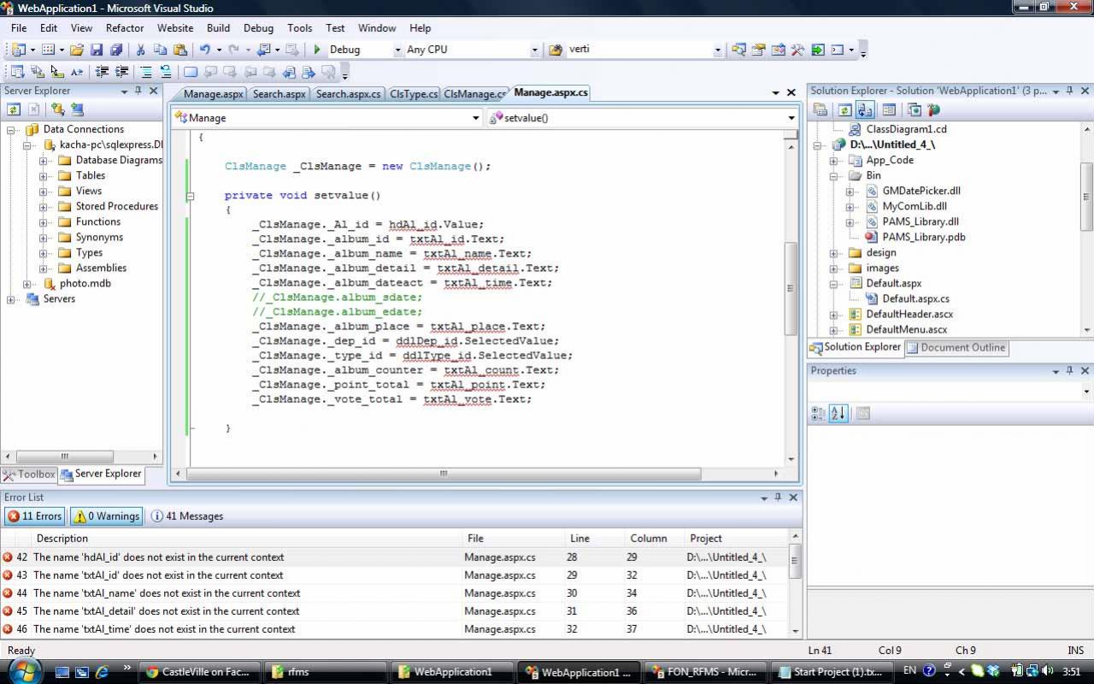Toggle the 11 Errors filter
The image size is (1094, 684).
(x=34, y=516)
